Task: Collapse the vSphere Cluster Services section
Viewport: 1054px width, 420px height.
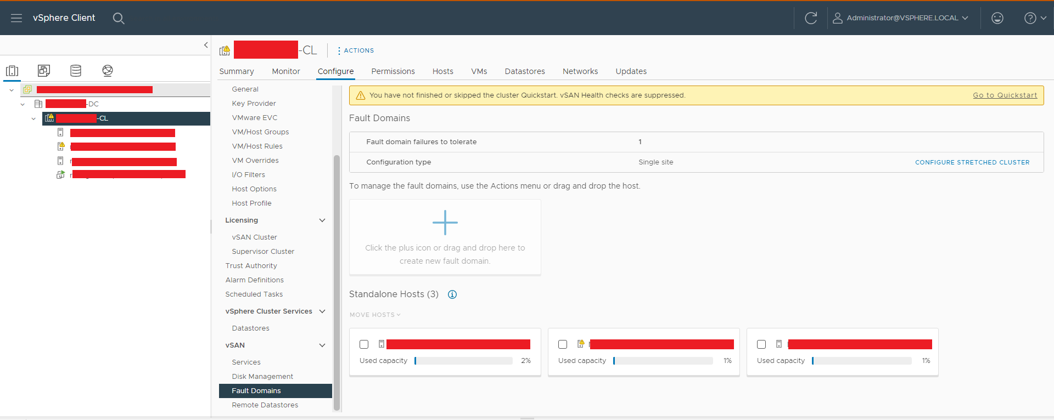Action: point(322,311)
